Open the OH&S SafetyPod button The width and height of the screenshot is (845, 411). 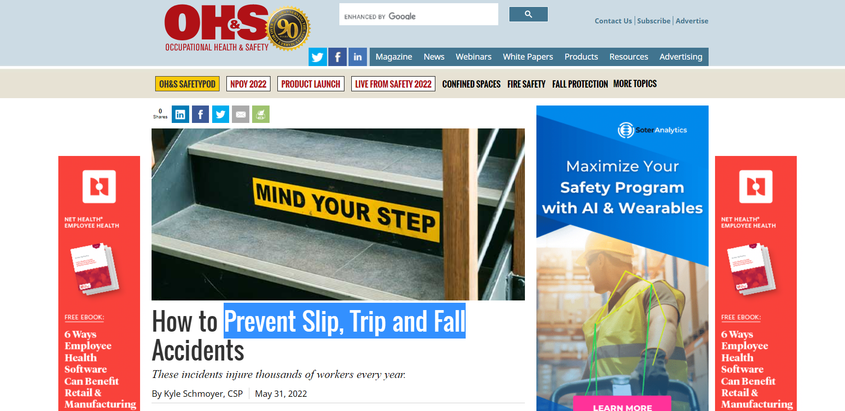tap(187, 84)
